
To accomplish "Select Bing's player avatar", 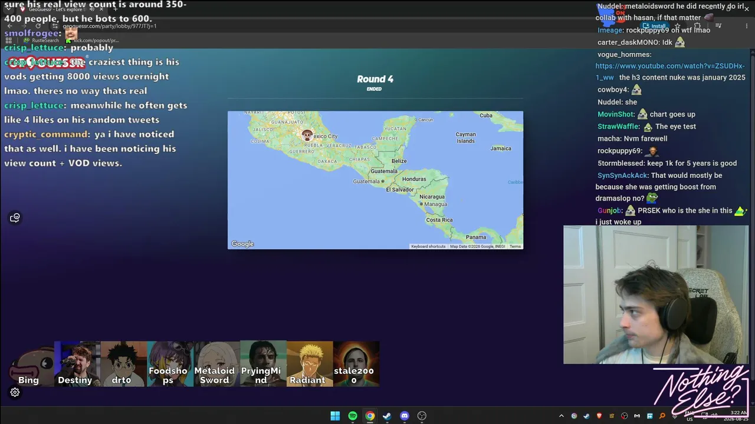I will 31,364.
